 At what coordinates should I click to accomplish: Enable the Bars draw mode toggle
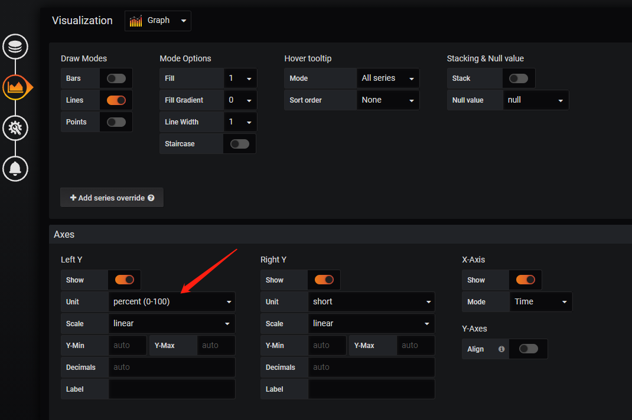point(116,78)
